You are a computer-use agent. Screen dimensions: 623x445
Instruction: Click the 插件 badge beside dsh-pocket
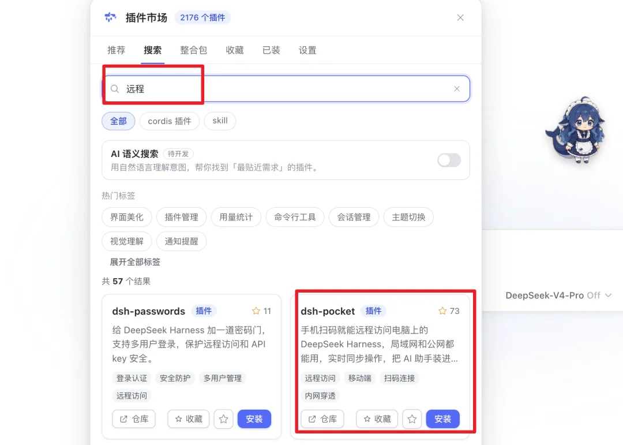[373, 311]
